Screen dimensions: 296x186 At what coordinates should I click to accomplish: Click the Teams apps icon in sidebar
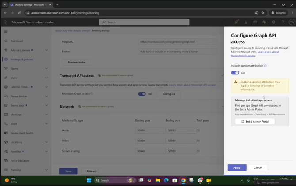point(6,105)
